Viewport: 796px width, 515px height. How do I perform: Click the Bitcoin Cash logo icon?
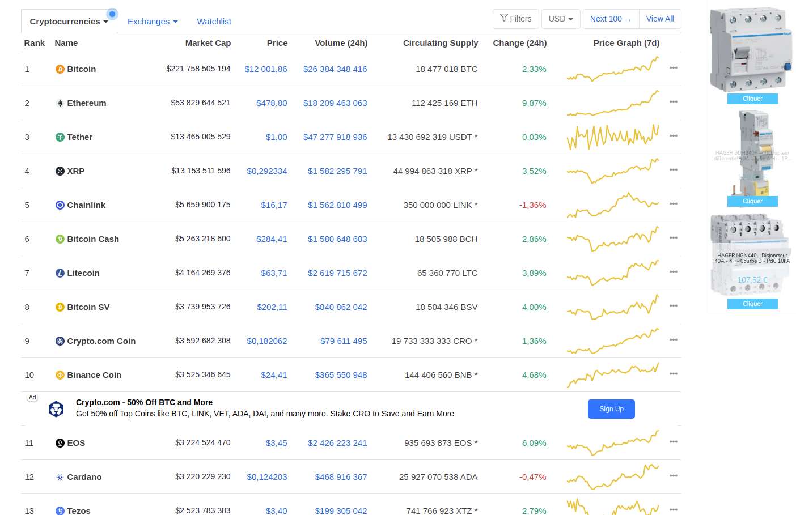(60, 239)
